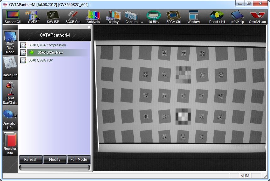Screen dimensions: 270x181
Task: Click the progress bar below Refresh
Action: (x=54, y=167)
